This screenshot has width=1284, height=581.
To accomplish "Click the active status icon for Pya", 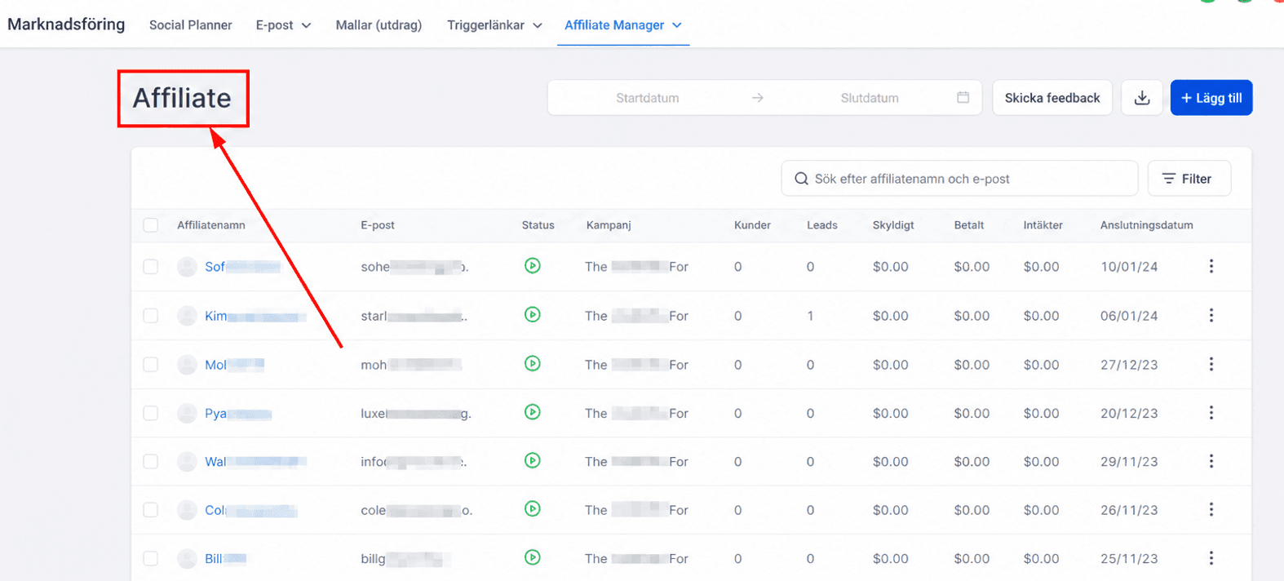I will [533, 412].
